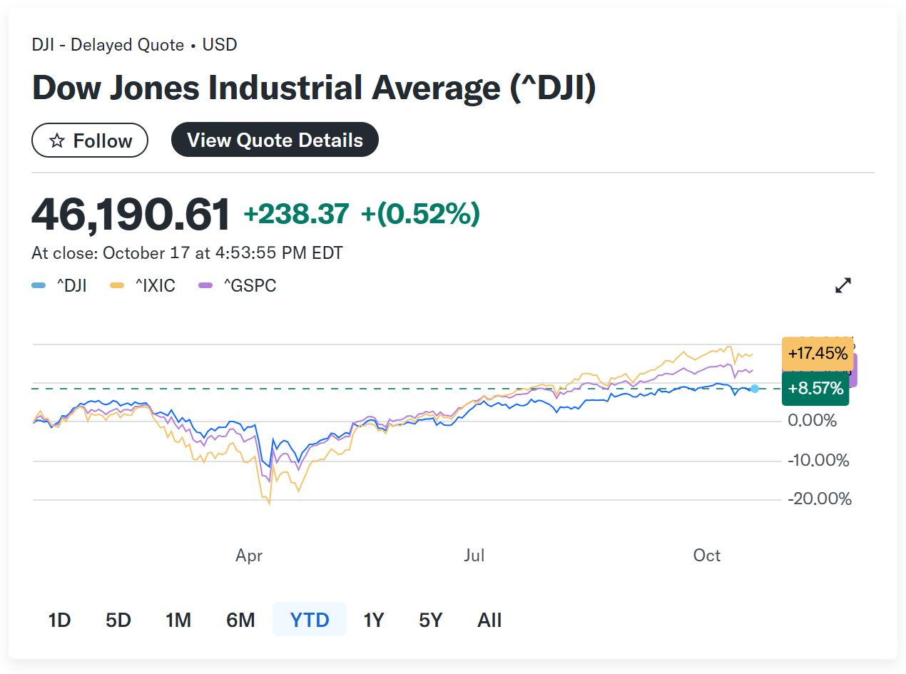The image size is (906, 674).
Task: Select the YTD range tab
Action: 310,620
